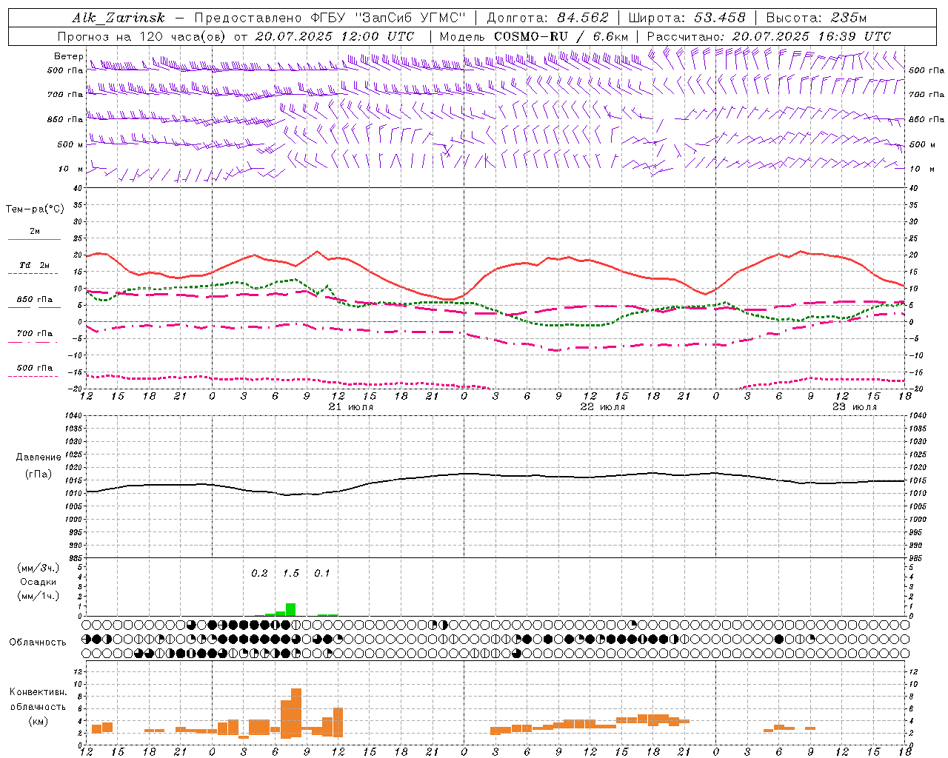948x758 pixels.
Task: Click the 10 м wind level label on left
Action: [x=71, y=169]
